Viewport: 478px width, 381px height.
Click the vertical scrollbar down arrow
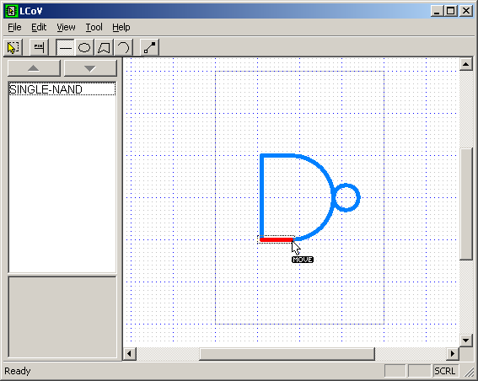466,341
